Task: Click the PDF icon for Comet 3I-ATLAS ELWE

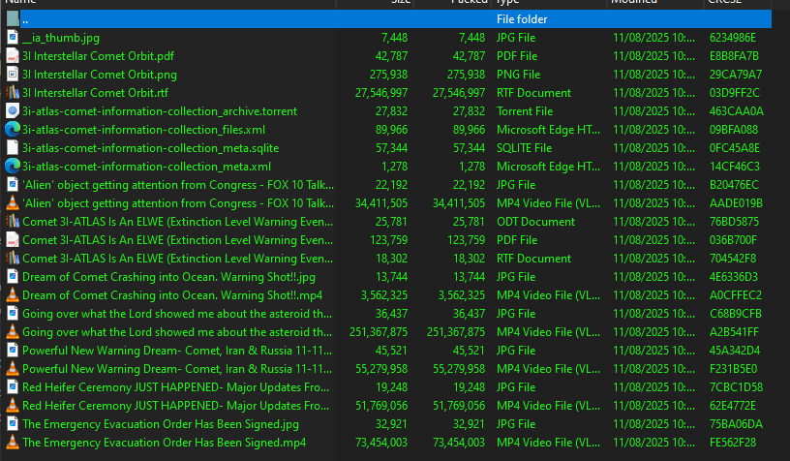Action: 13,240
